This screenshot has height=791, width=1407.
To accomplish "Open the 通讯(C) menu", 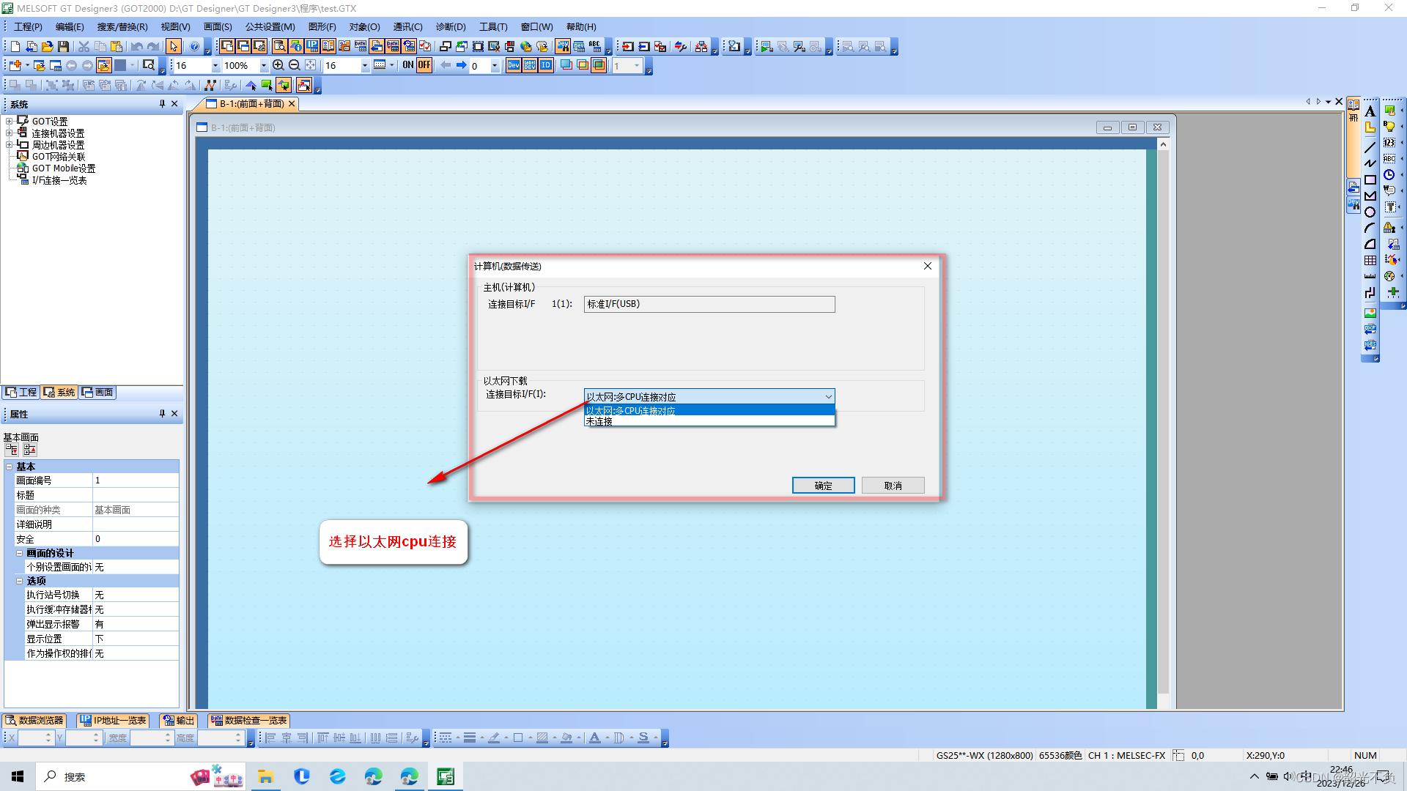I will coord(407,26).
